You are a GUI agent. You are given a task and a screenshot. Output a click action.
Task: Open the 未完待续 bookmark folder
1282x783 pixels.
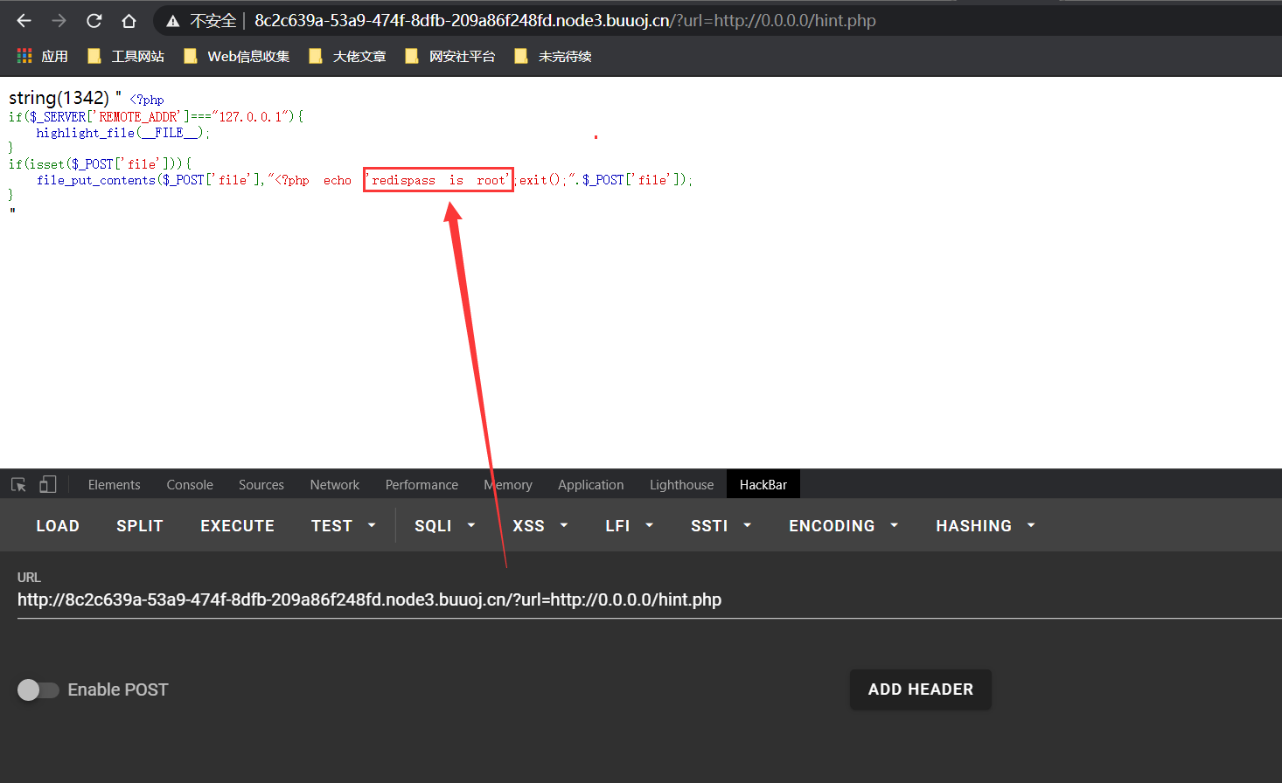point(553,56)
